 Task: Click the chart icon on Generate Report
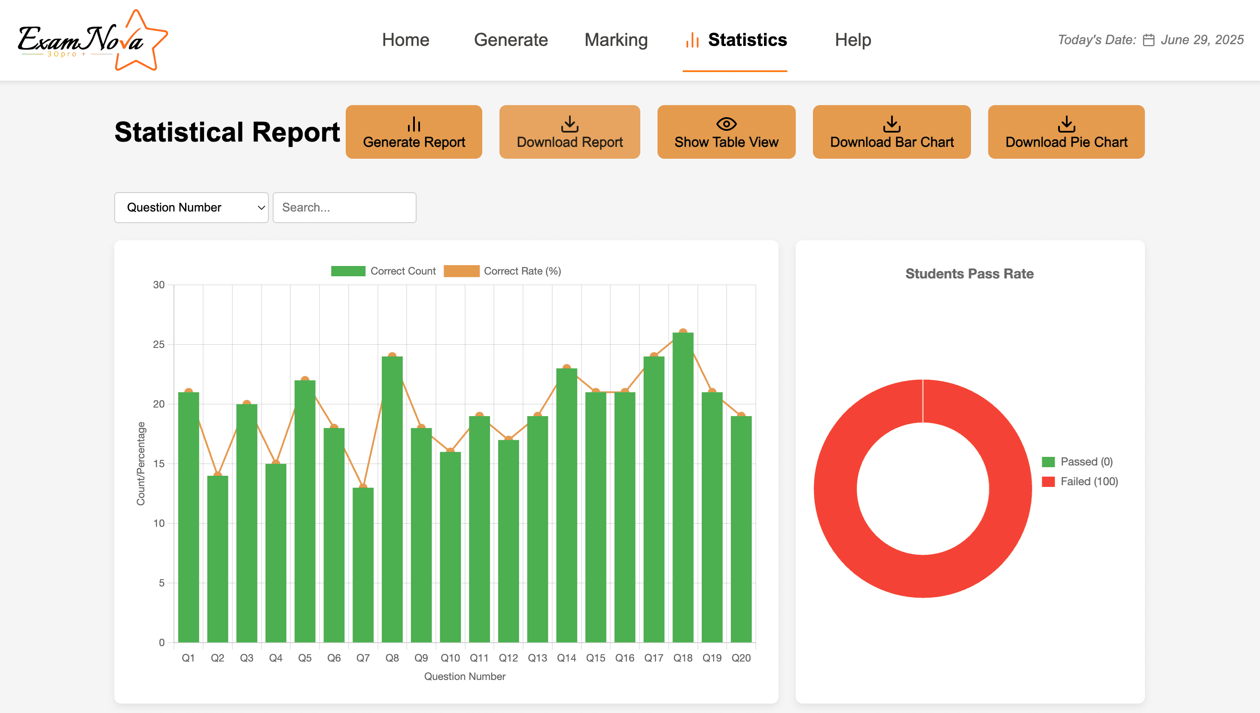coord(414,124)
